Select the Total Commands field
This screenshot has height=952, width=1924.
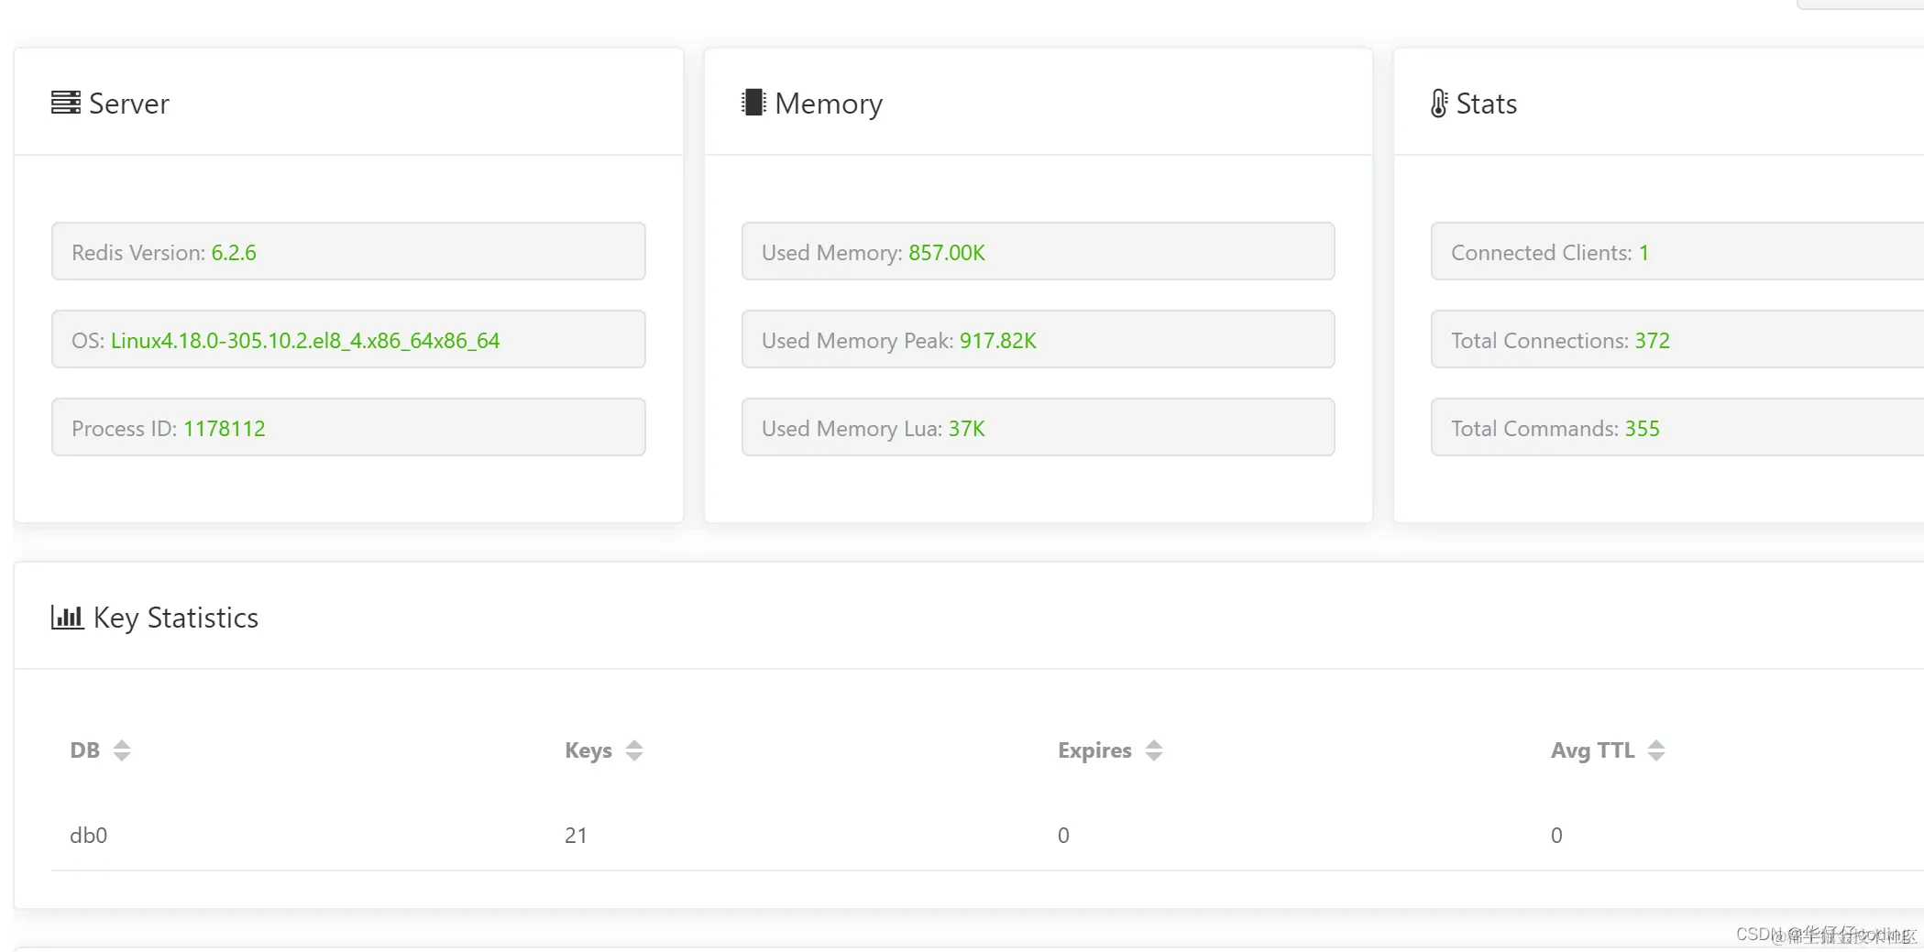coord(1677,427)
